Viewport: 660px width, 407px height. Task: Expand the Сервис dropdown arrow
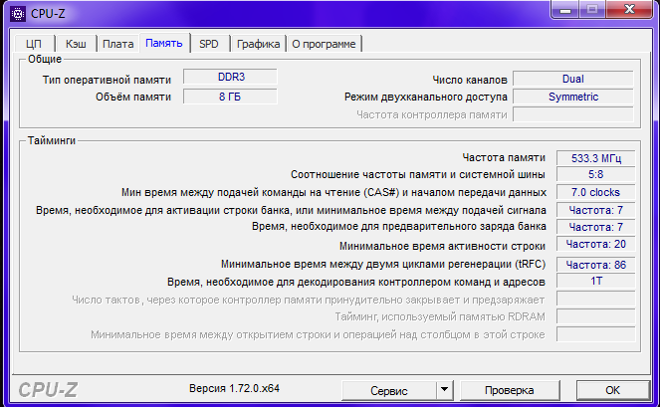(x=444, y=391)
